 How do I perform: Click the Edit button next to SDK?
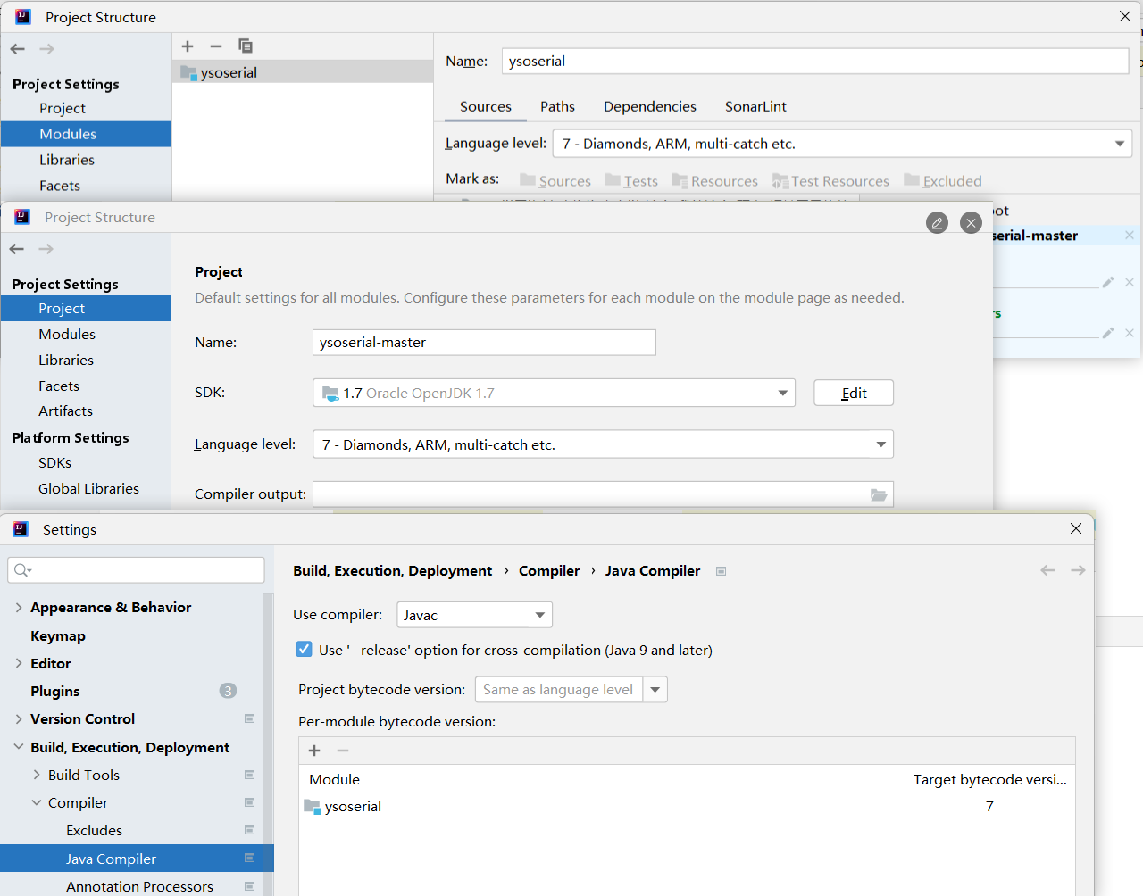[x=854, y=393]
